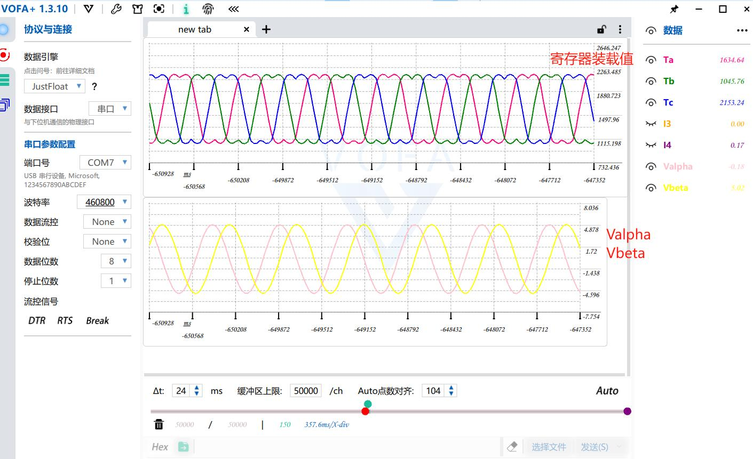This screenshot has height=459, width=753.
Task: Click the teal timeline slider handle
Action: 368,404
